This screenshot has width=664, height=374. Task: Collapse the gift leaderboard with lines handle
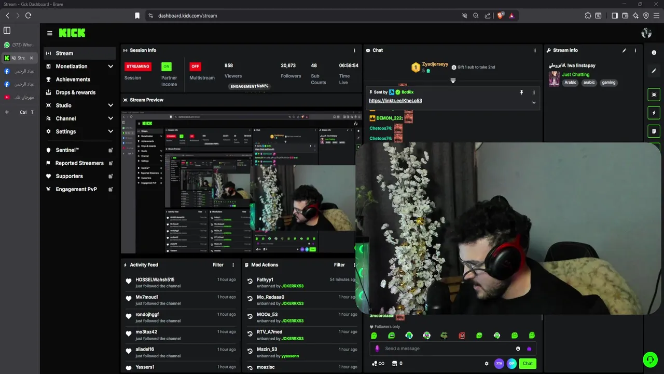coord(453,81)
